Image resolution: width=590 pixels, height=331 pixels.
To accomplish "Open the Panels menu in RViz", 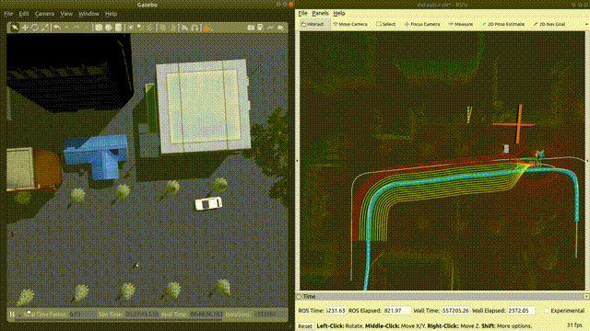I will 320,13.
